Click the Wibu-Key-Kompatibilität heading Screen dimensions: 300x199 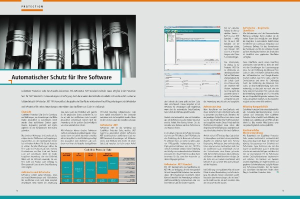pyautogui.click(x=255, y=106)
